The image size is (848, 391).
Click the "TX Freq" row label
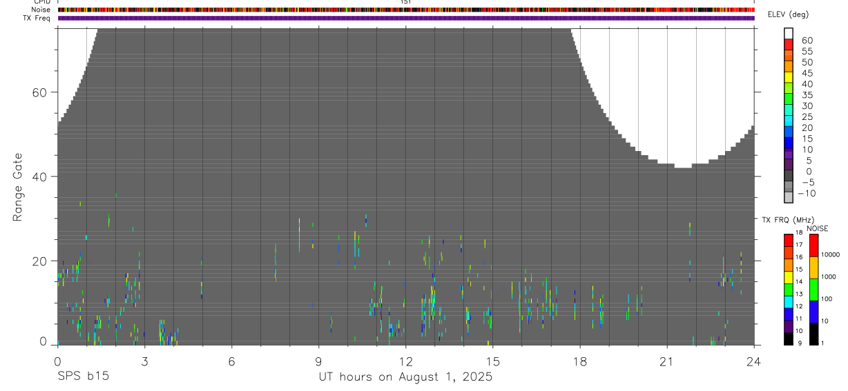click(37, 18)
